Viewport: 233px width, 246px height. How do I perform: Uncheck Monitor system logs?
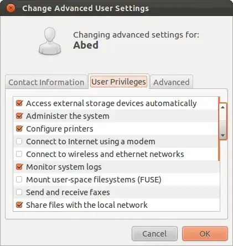click(x=19, y=167)
